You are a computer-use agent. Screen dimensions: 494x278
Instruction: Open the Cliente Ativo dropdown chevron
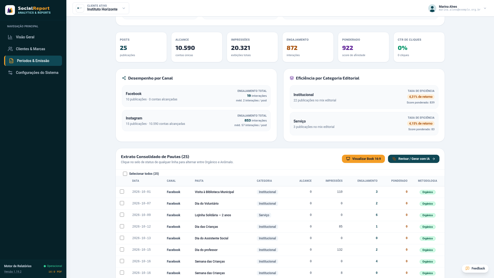pyautogui.click(x=124, y=8)
